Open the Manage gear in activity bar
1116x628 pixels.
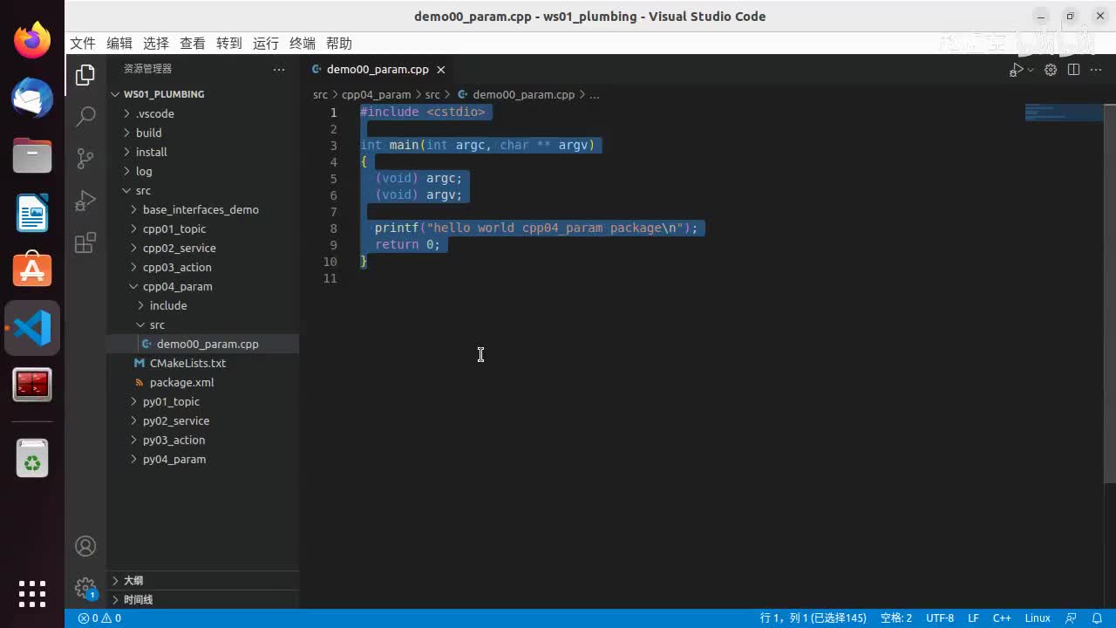click(85, 588)
